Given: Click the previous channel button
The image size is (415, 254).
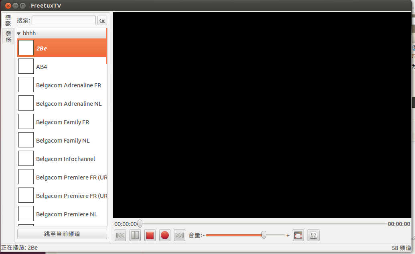Looking at the screenshot, I should click(120, 235).
